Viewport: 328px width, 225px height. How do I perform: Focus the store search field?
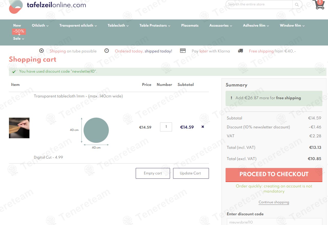[259, 4]
